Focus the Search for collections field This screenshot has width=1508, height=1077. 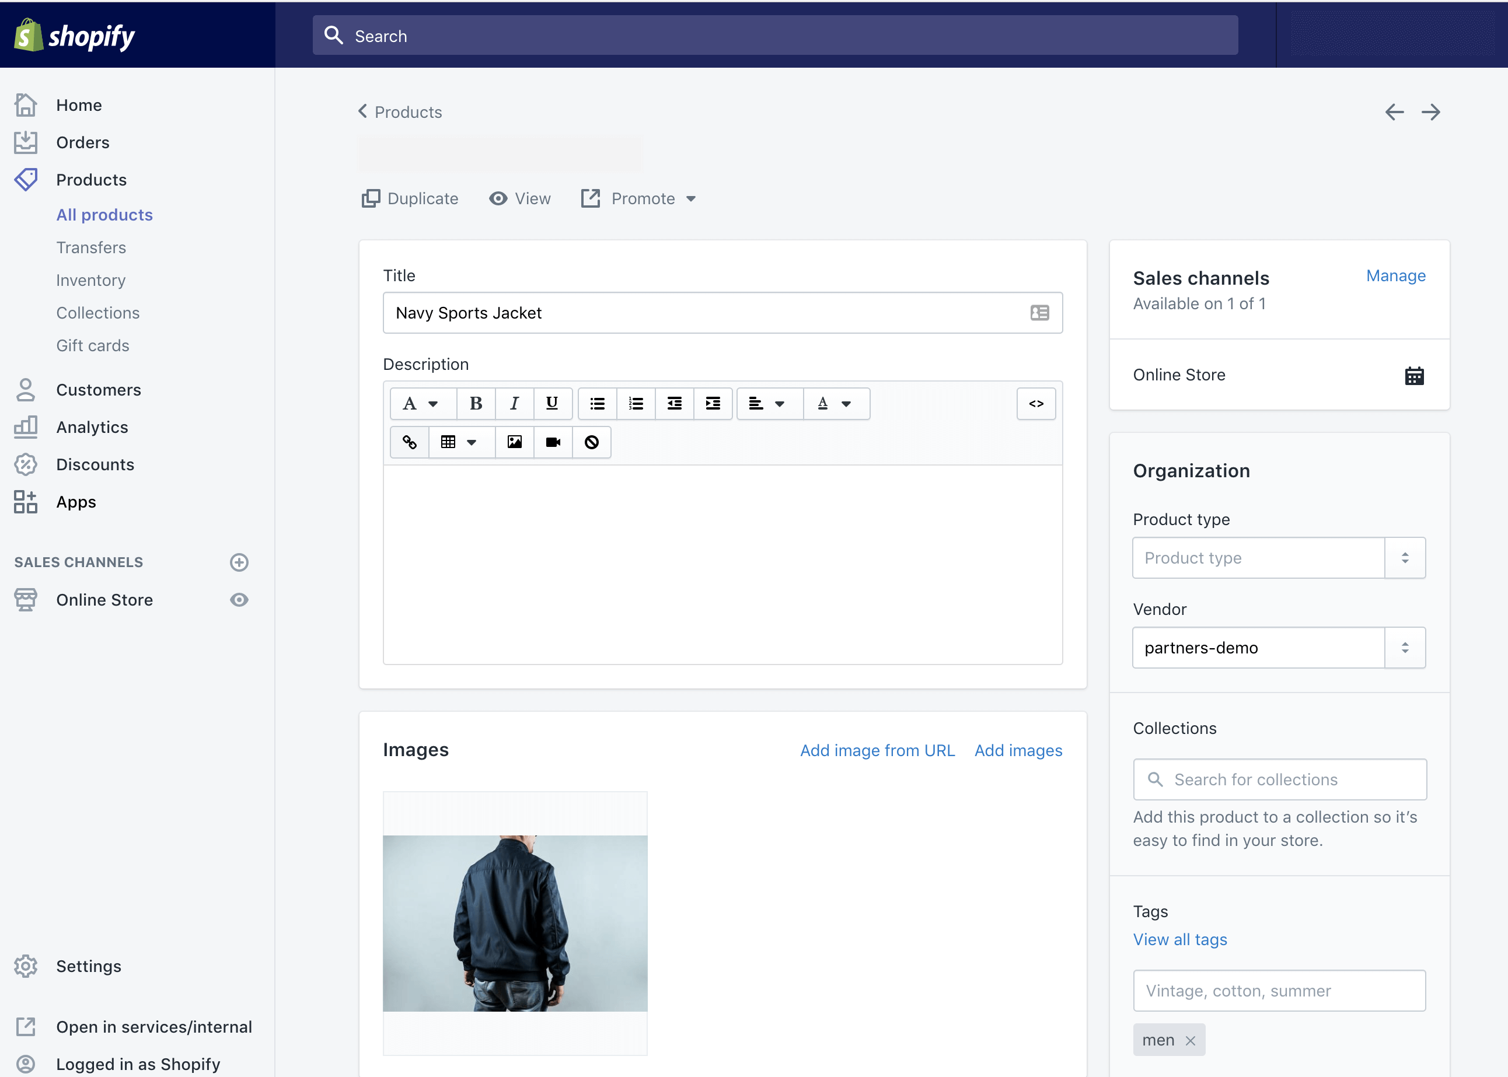(1279, 779)
